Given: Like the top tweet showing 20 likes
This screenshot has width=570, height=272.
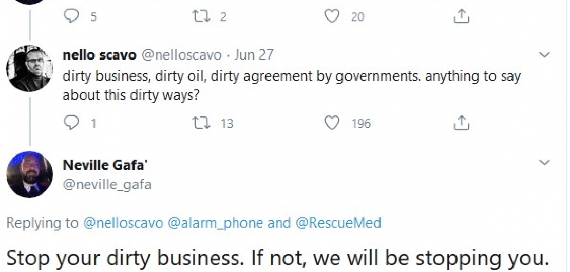Looking at the screenshot, I should click(332, 16).
